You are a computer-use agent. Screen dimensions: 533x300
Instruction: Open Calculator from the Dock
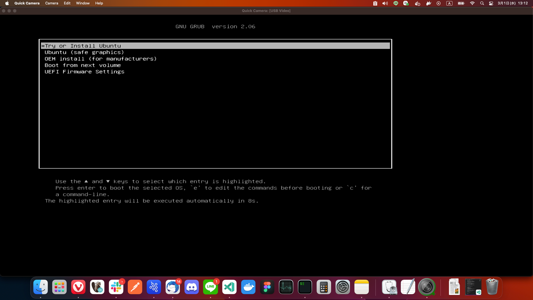tap(324, 287)
